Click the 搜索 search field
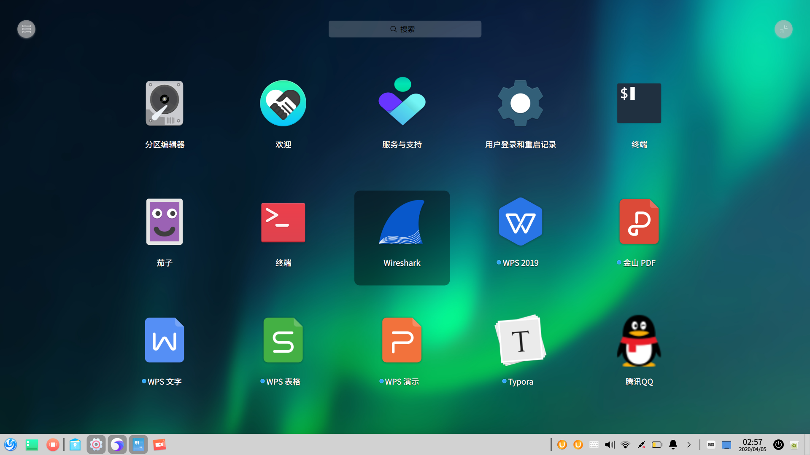Viewport: 810px width, 455px height. (x=405, y=29)
